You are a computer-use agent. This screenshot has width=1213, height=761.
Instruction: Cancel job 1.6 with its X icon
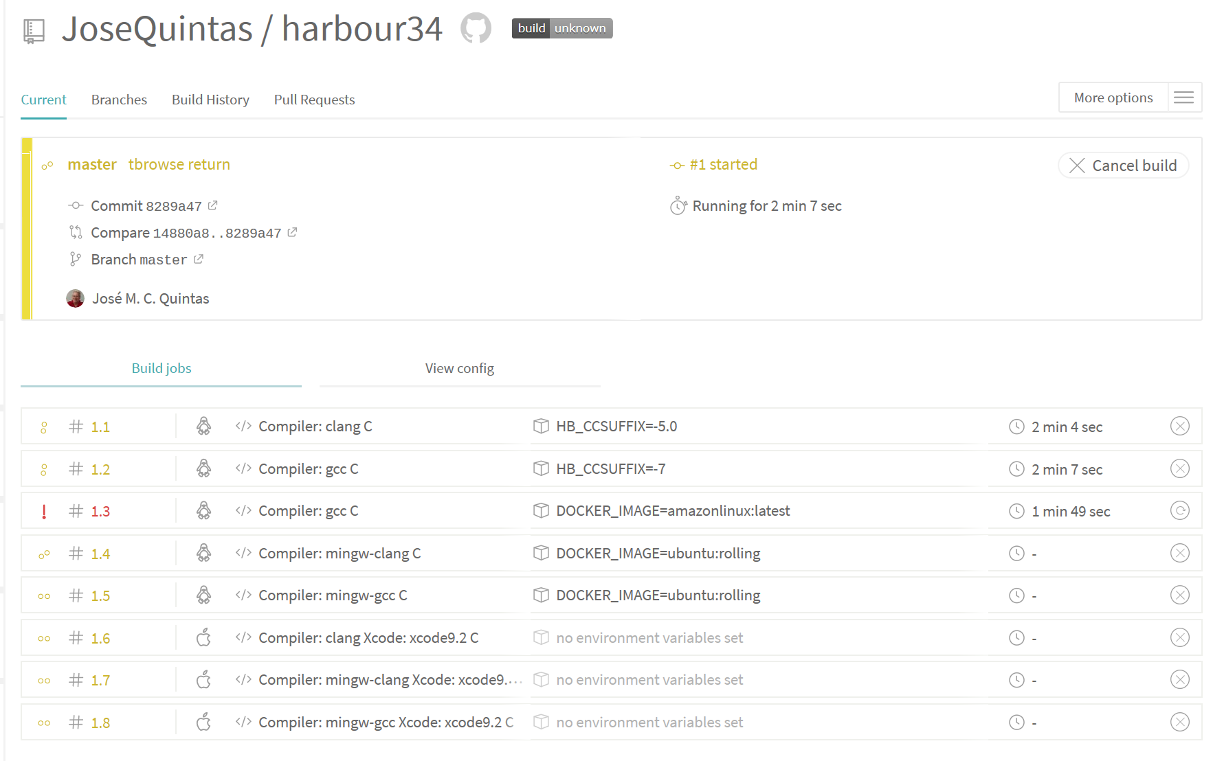pyautogui.click(x=1179, y=638)
